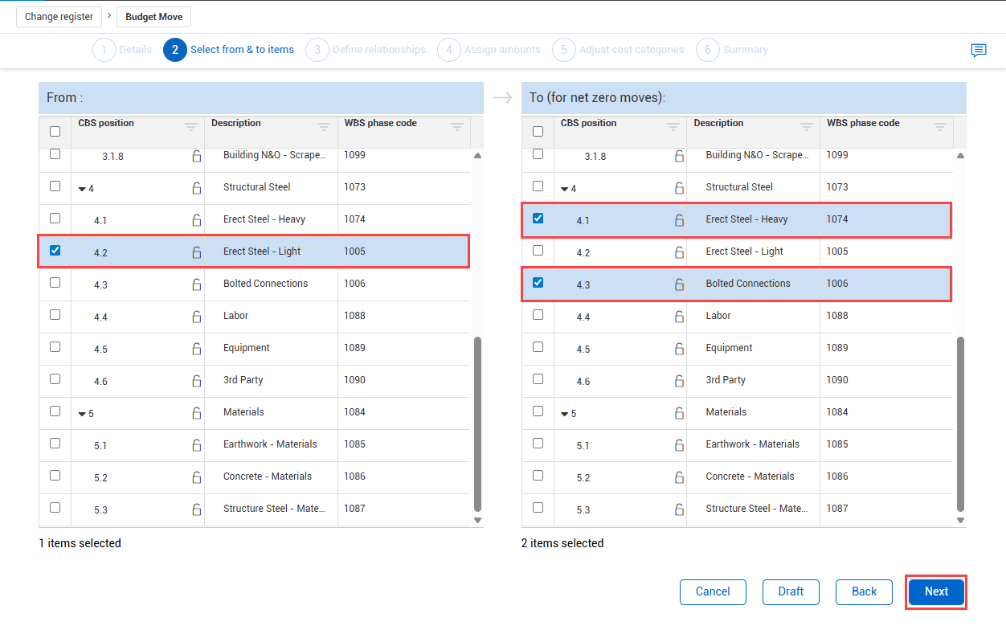Save the budget move as Draft

point(791,592)
